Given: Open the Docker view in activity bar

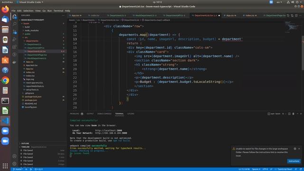Looking at the screenshot, I should (14, 62).
